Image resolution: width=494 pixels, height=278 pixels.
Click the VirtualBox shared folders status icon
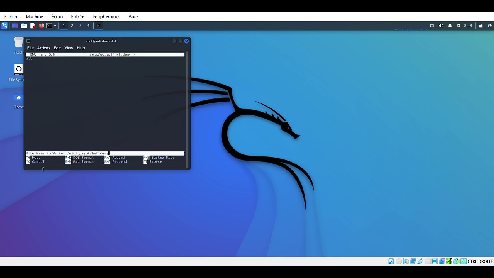pyautogui.click(x=427, y=261)
